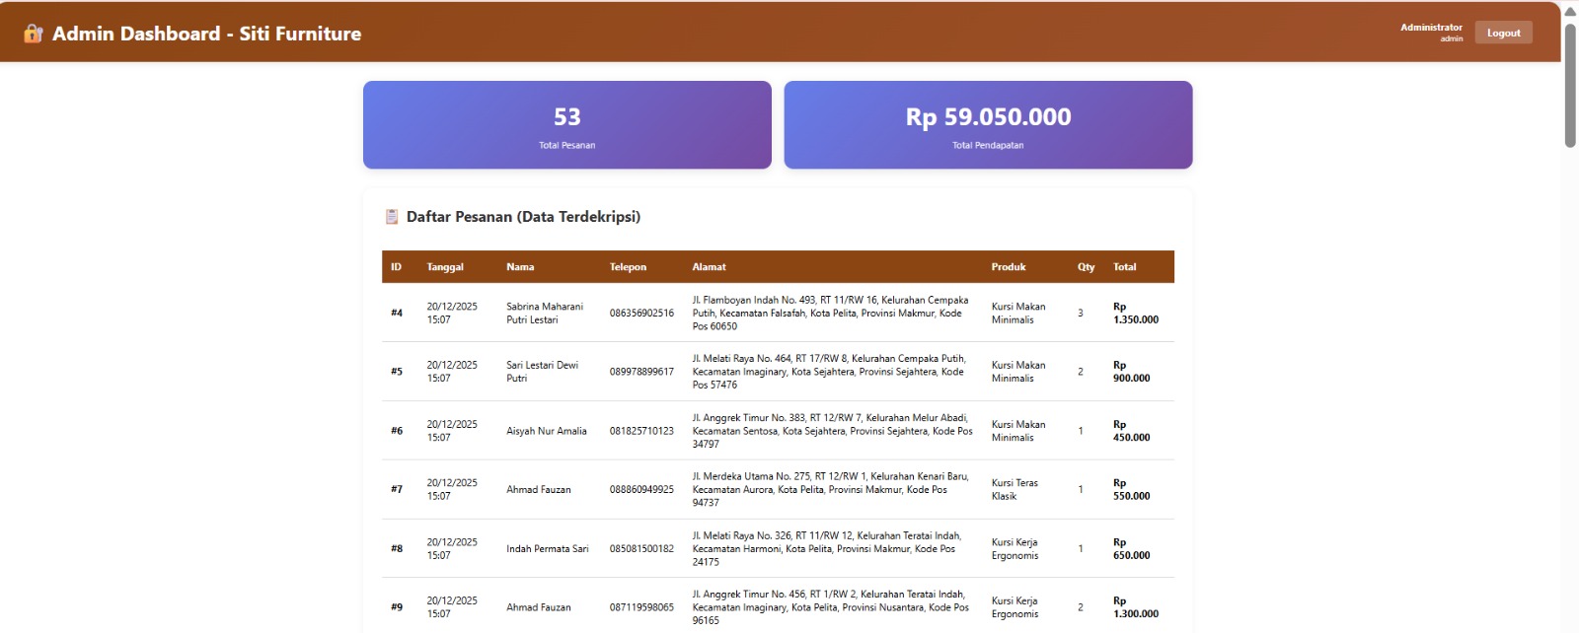Click Kursi Makan Minimalis in order #5
The image size is (1579, 633).
coord(1018,372)
